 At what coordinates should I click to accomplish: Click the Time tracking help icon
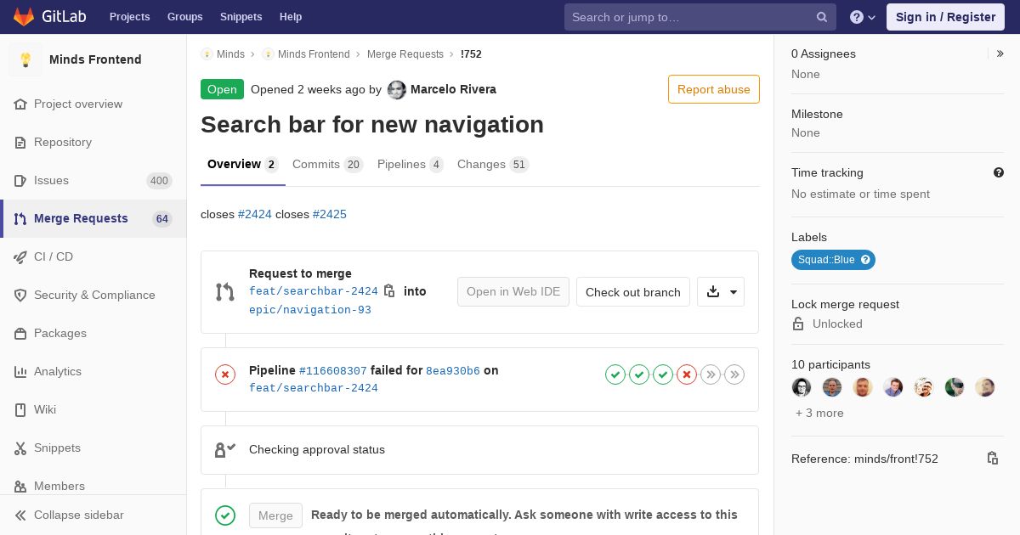click(x=999, y=172)
